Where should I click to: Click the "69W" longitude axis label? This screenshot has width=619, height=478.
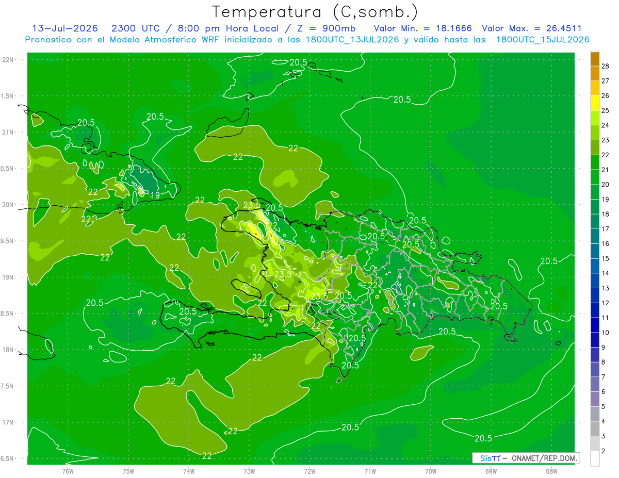[491, 471]
